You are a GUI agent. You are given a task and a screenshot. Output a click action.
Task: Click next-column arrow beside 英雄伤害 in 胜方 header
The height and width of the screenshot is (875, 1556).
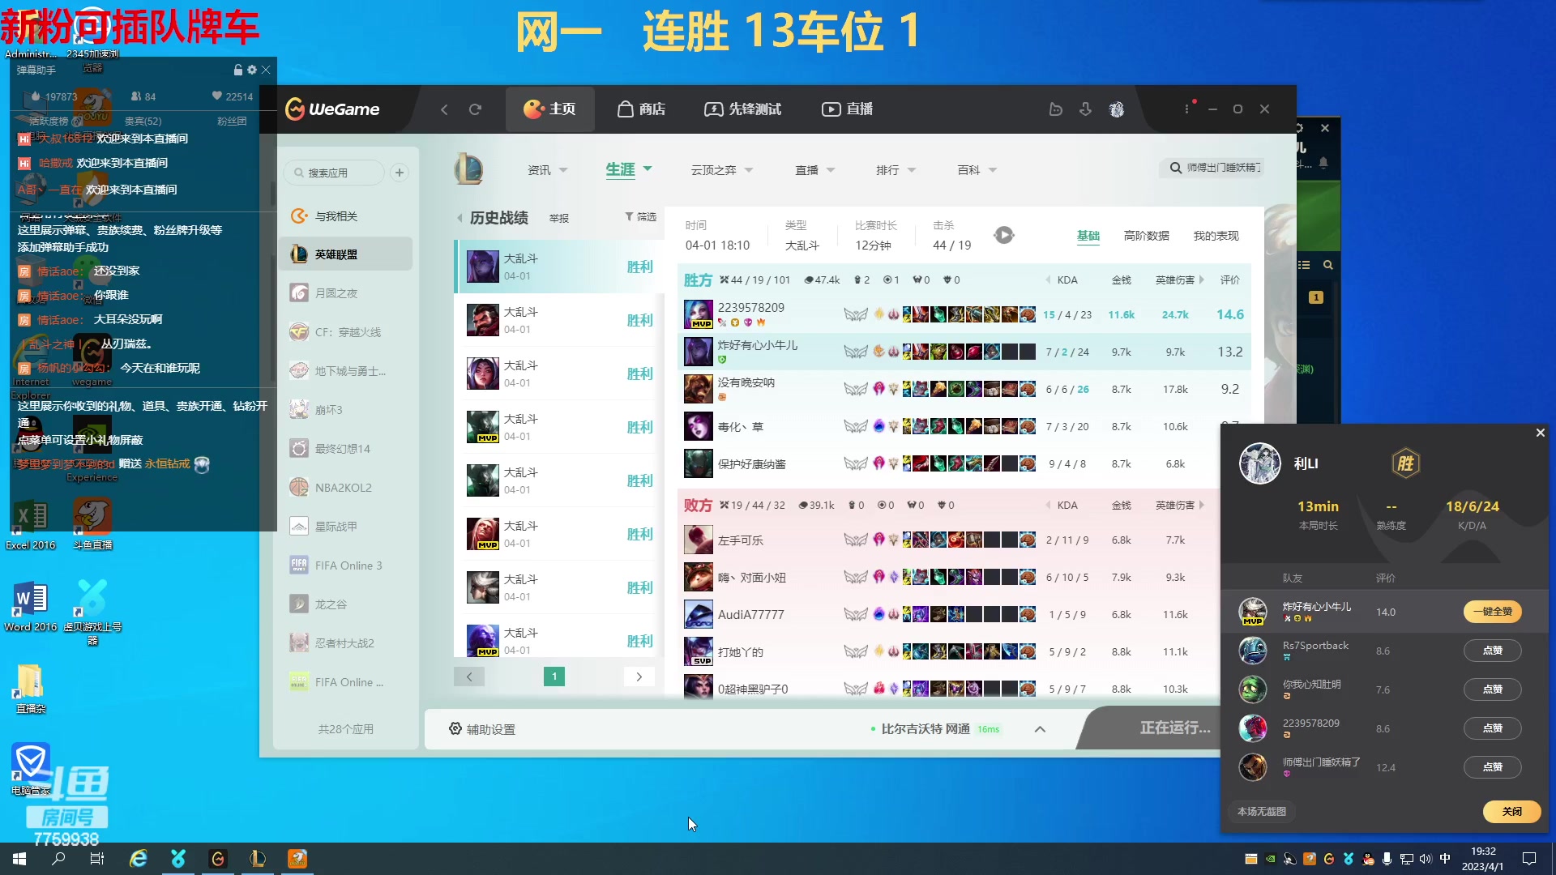pos(1201,280)
